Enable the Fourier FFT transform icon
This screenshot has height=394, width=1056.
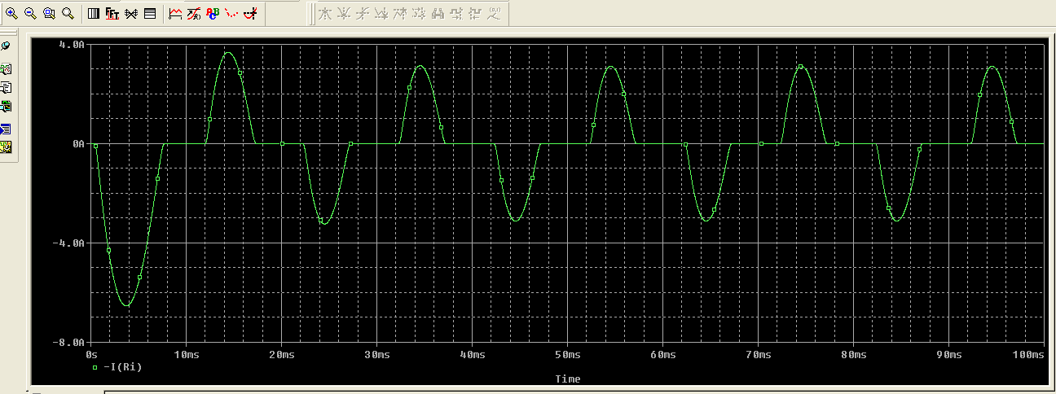click(112, 13)
